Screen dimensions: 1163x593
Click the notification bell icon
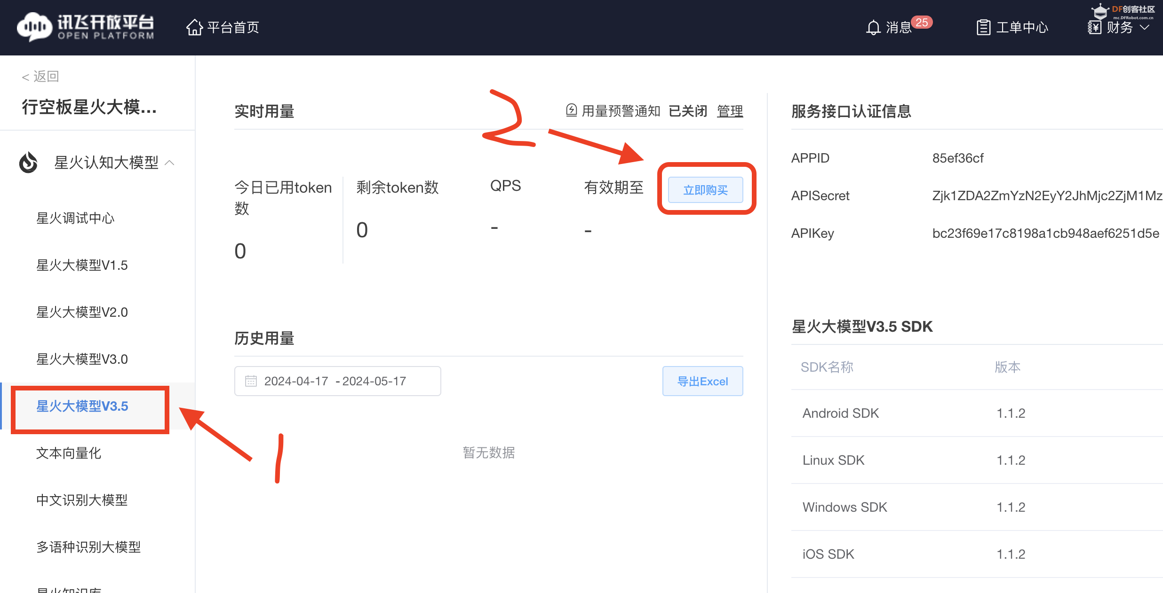tap(873, 27)
